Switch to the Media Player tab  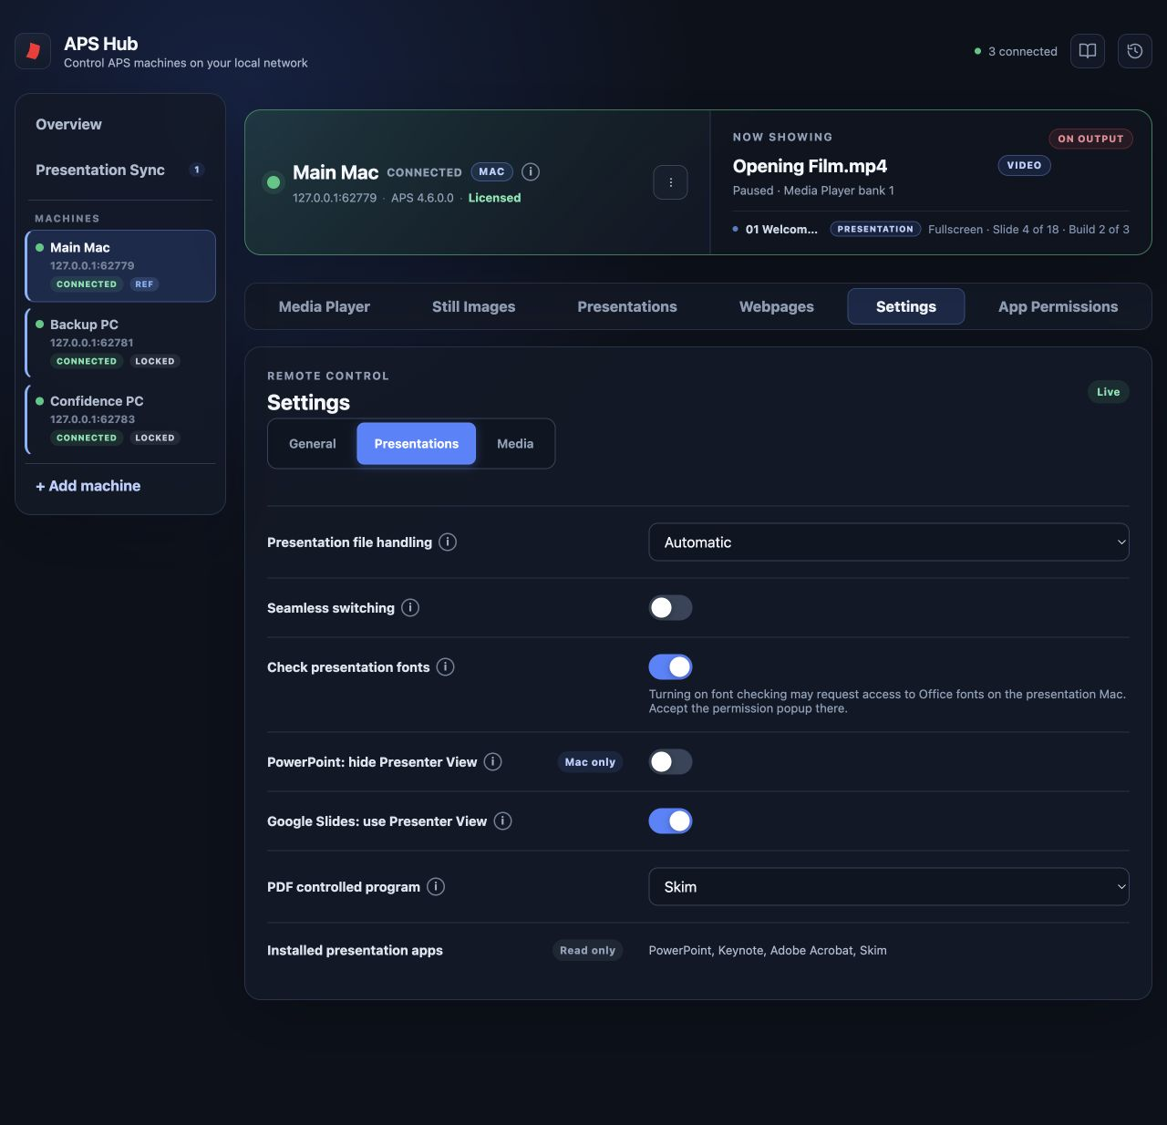coord(325,306)
